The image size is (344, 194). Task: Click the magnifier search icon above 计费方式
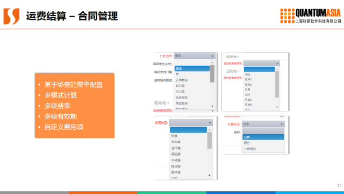click(x=282, y=116)
